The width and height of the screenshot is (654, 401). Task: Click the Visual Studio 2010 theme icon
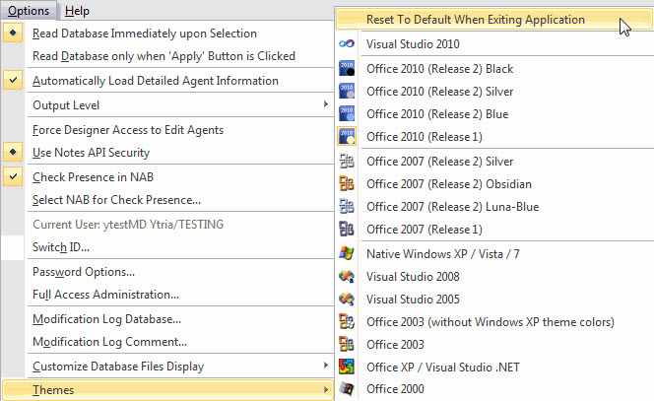point(347,44)
